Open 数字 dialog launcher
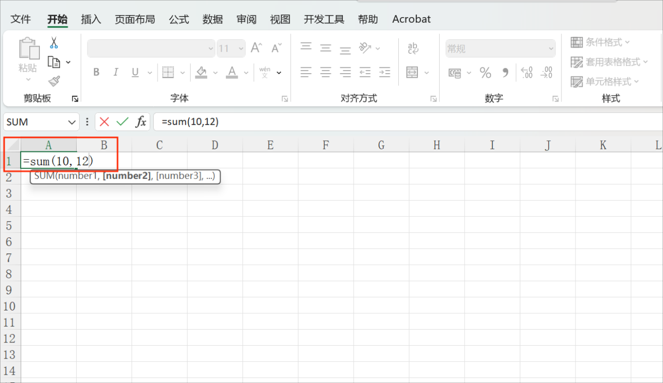 [555, 98]
